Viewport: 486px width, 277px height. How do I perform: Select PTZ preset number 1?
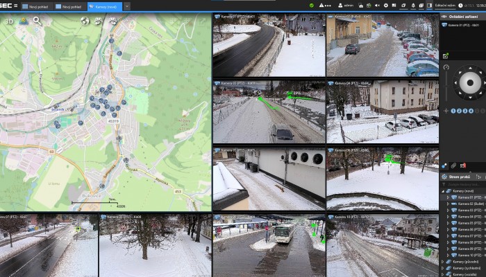[453, 111]
